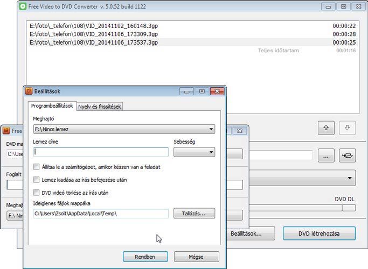The width and height of the screenshot is (368, 269).
Task: Click the 00:00:28 duration value
Action: pos(344,34)
